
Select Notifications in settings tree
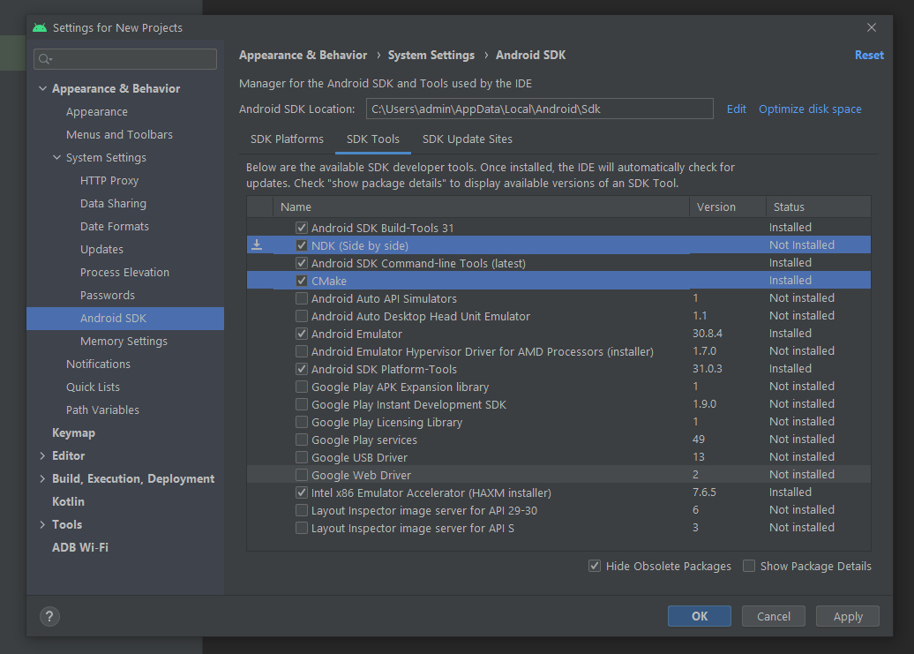98,365
